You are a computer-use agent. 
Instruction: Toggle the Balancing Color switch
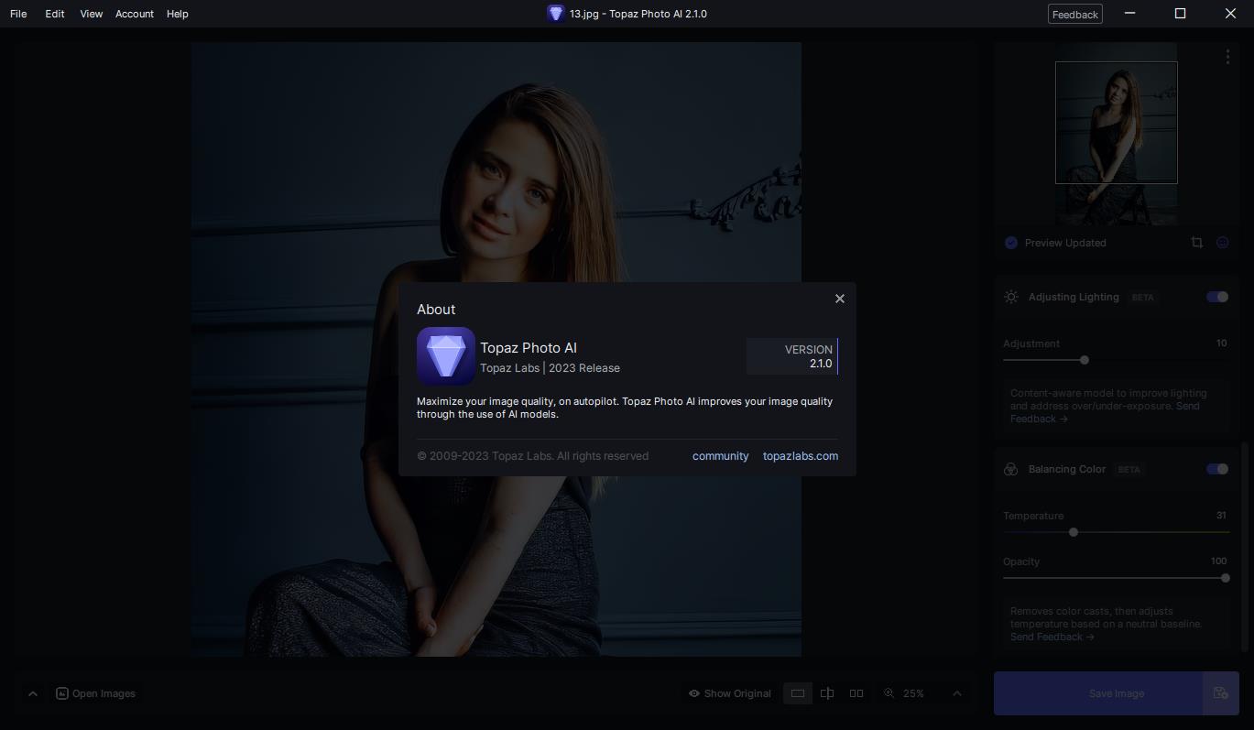(x=1217, y=469)
